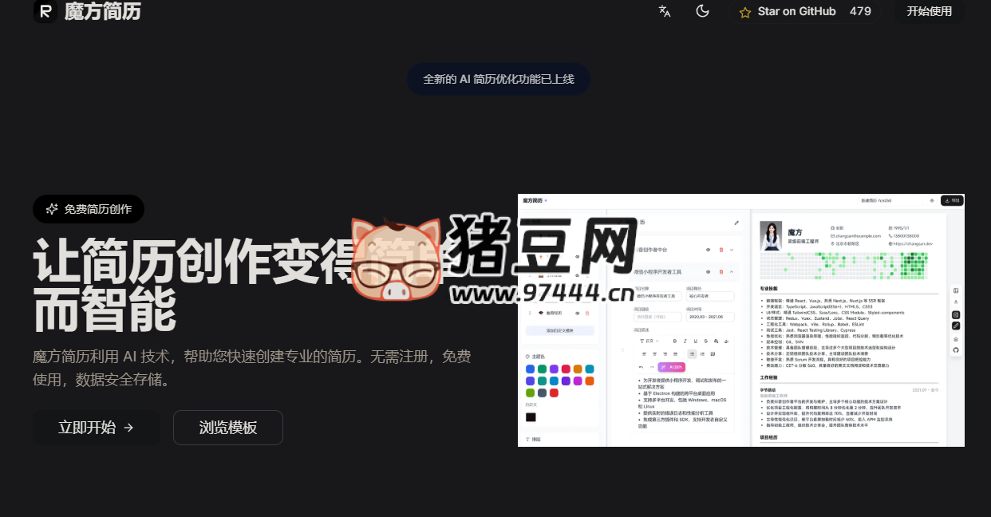Click the 项目时间 date input field
This screenshot has height=517, width=991.
[711, 317]
